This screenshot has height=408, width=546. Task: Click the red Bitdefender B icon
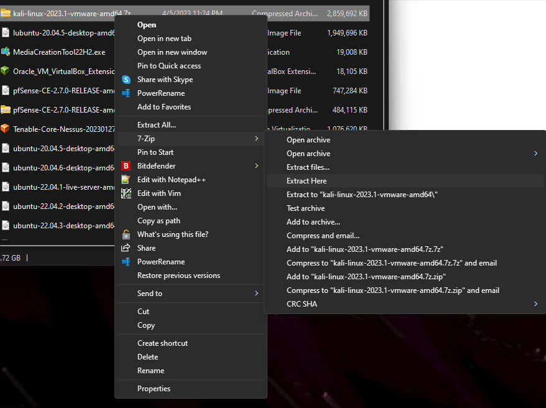click(126, 166)
